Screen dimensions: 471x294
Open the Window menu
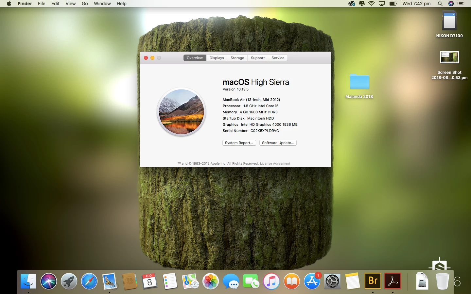pyautogui.click(x=102, y=4)
